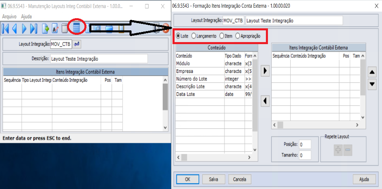382x189 pixels.
Task: Click scroll right arrow under Itens Integração table
Action: click(357, 125)
